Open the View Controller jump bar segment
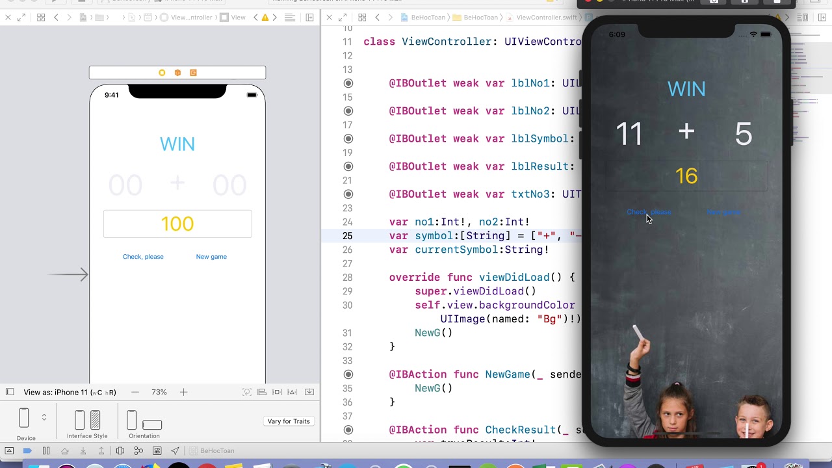The image size is (832, 468). [x=185, y=18]
